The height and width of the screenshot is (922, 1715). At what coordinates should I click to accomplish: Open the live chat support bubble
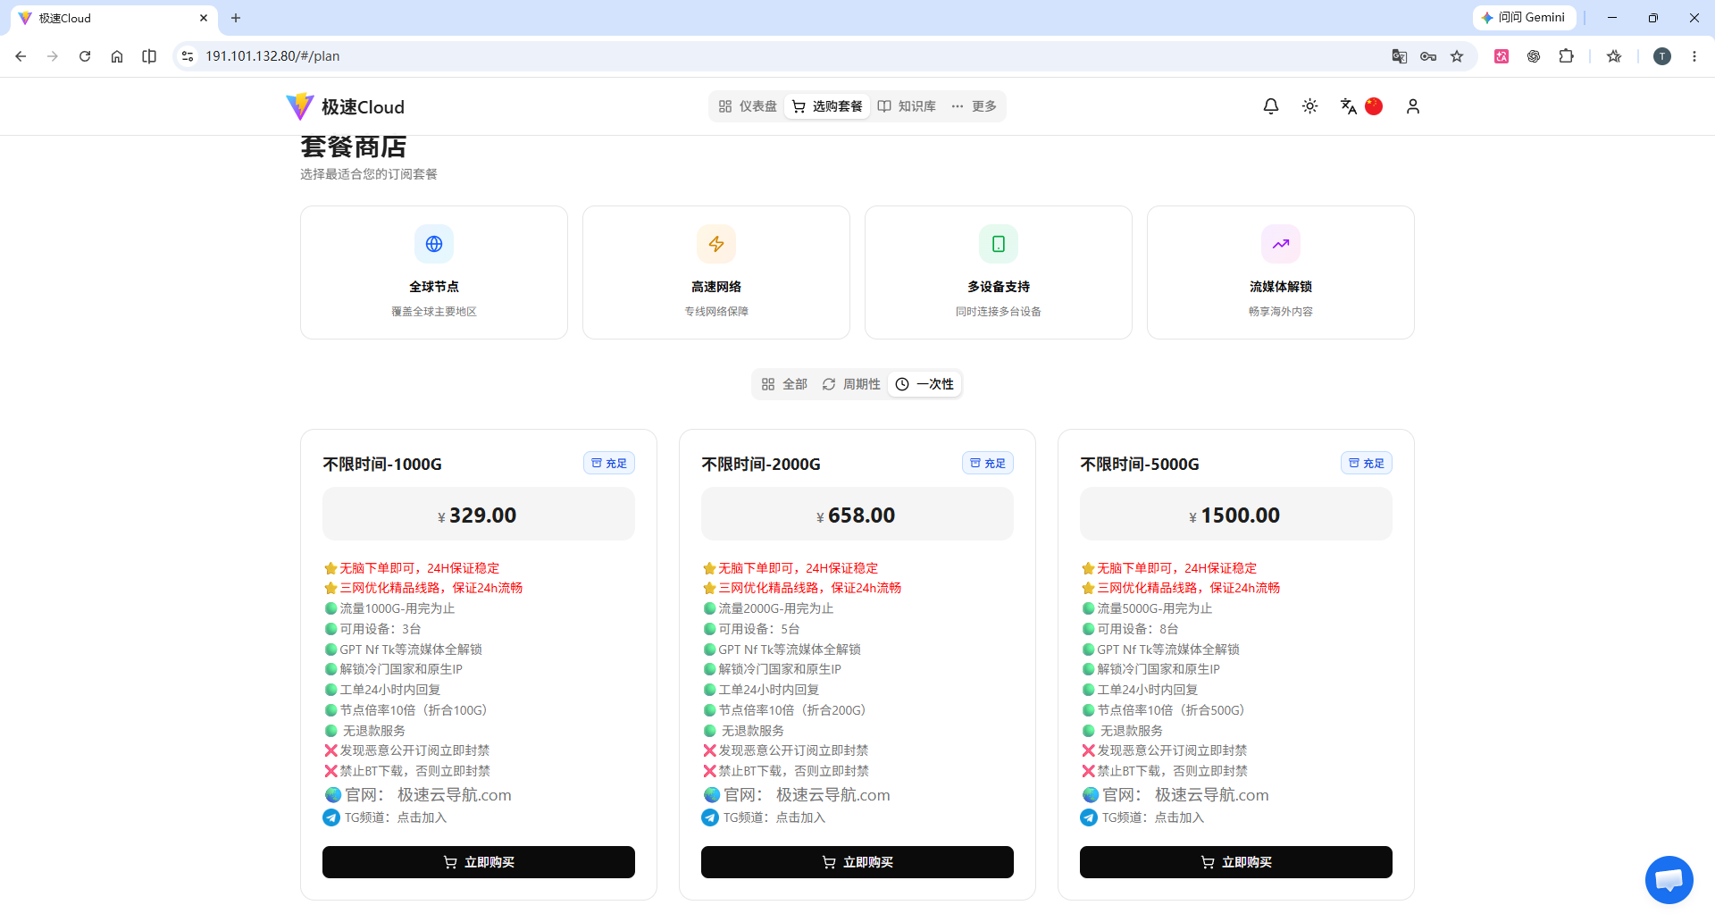point(1669,880)
